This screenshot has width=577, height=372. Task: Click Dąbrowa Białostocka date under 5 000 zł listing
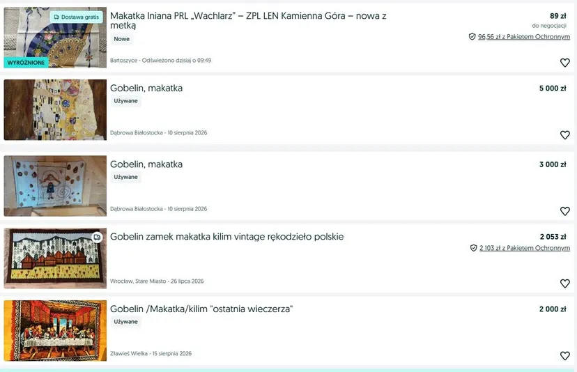click(x=159, y=133)
